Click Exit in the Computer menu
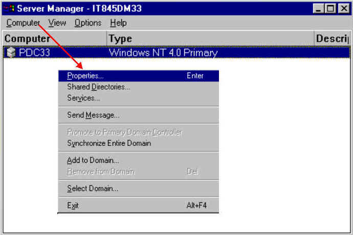 [139, 205]
